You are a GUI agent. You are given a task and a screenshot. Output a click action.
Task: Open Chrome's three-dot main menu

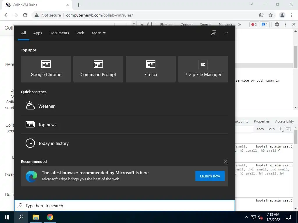pos(292,15)
